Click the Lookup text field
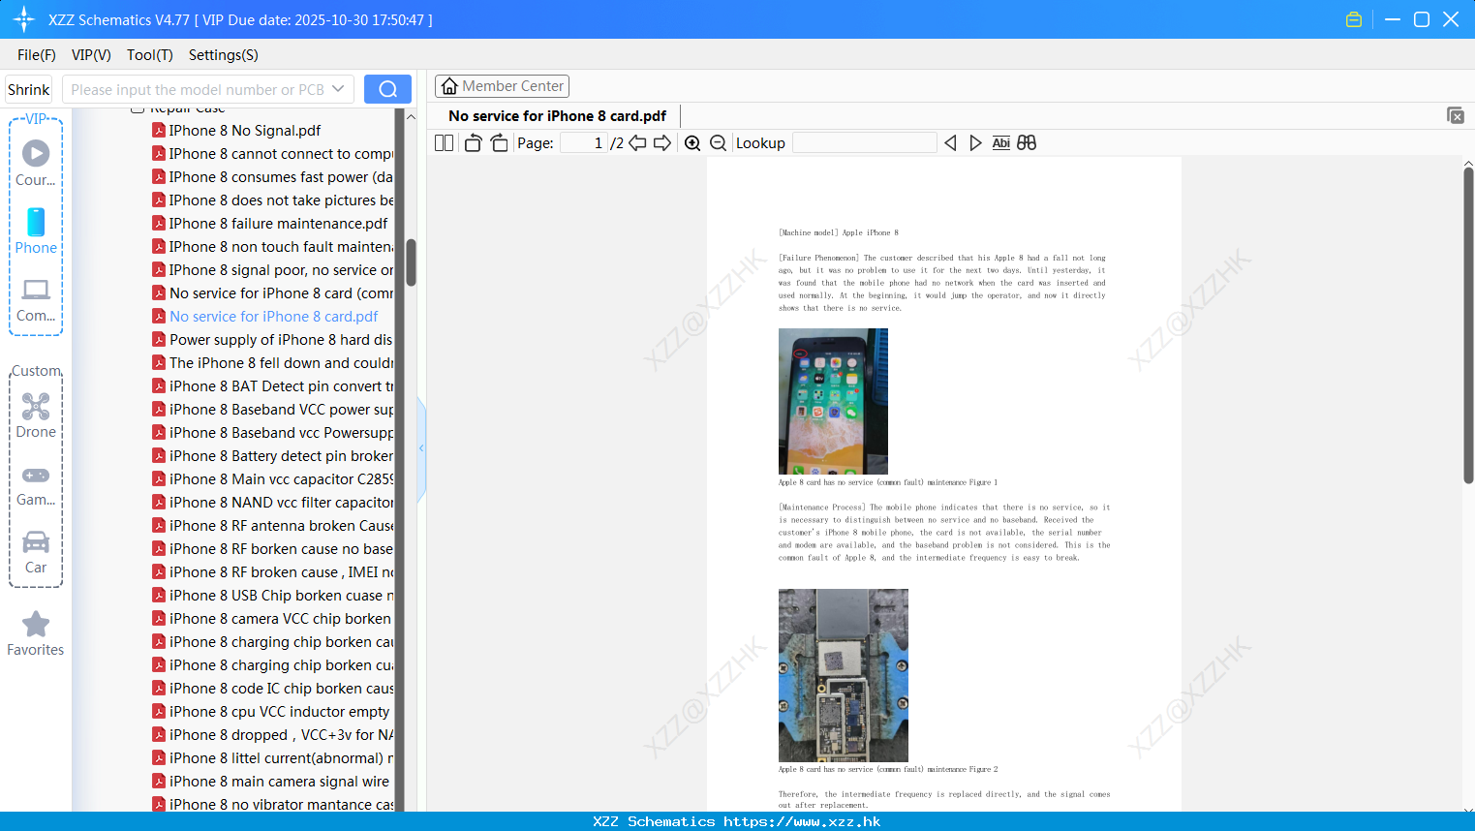 click(864, 143)
